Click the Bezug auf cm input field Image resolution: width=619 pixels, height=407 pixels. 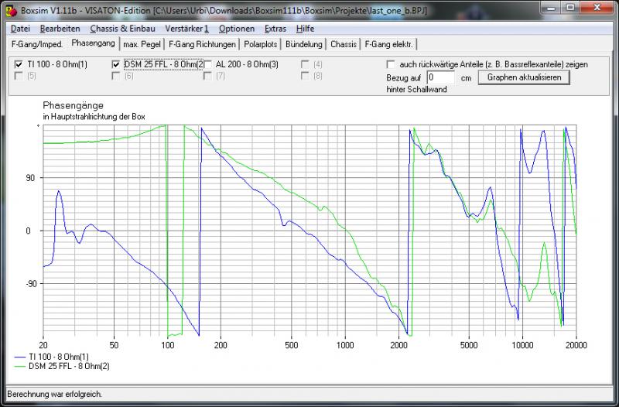(x=443, y=78)
